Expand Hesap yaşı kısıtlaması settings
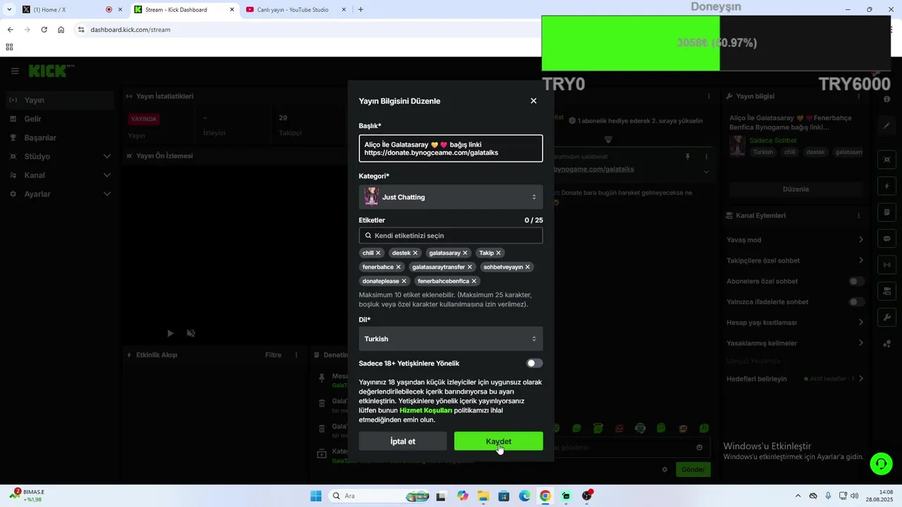 pyautogui.click(x=861, y=323)
